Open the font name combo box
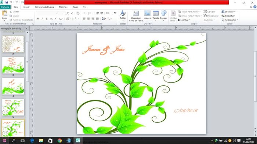257x144 pixels. click(47, 13)
